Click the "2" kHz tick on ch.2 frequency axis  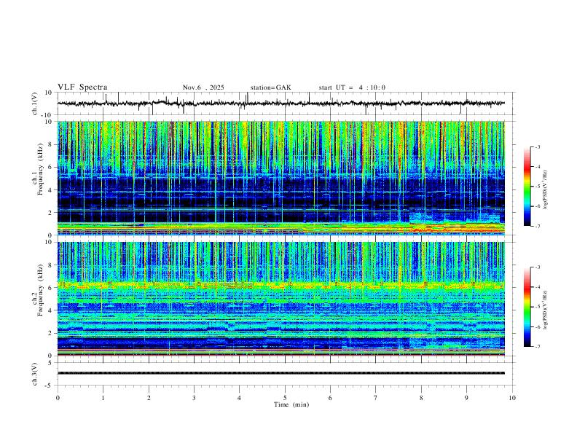(x=52, y=333)
